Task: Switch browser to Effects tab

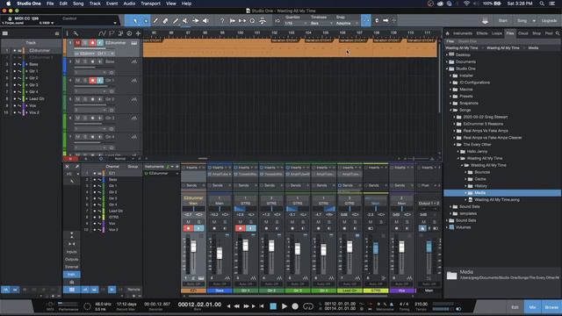Action: (x=482, y=33)
